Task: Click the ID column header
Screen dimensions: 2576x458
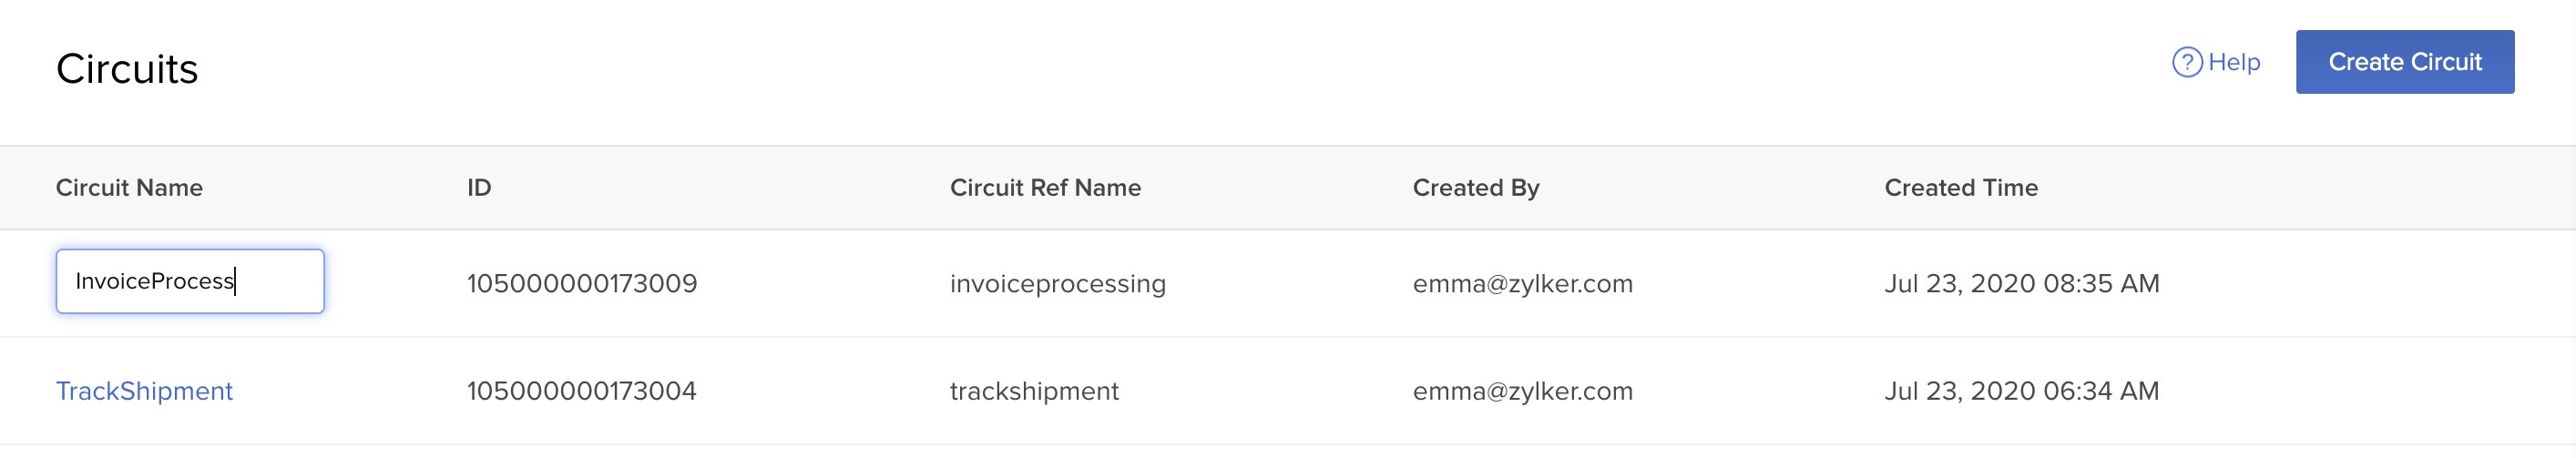Action: coord(479,188)
